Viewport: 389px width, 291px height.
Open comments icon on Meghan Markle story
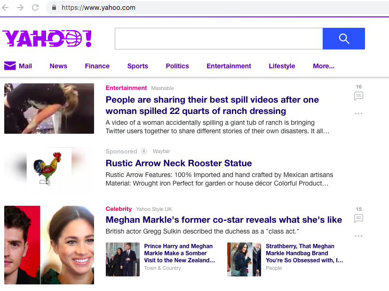tap(358, 218)
